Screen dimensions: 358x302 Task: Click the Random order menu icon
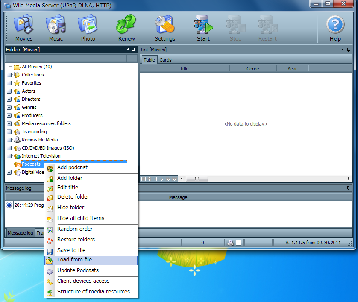(50, 230)
